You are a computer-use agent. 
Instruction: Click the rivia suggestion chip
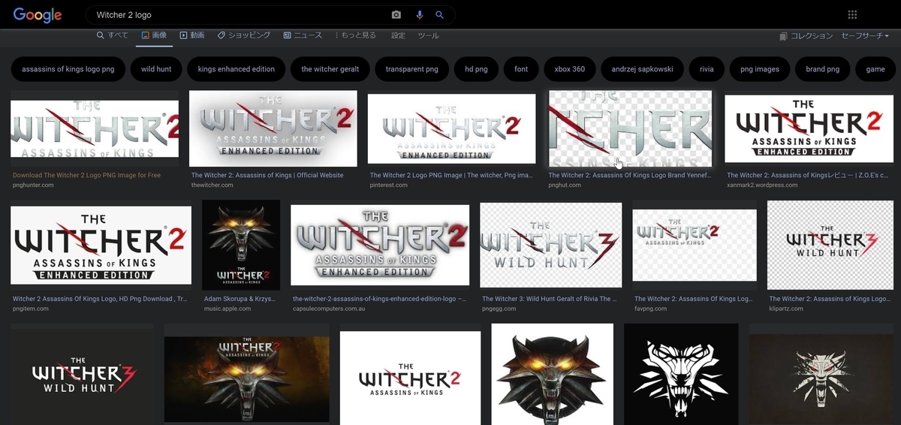(707, 69)
